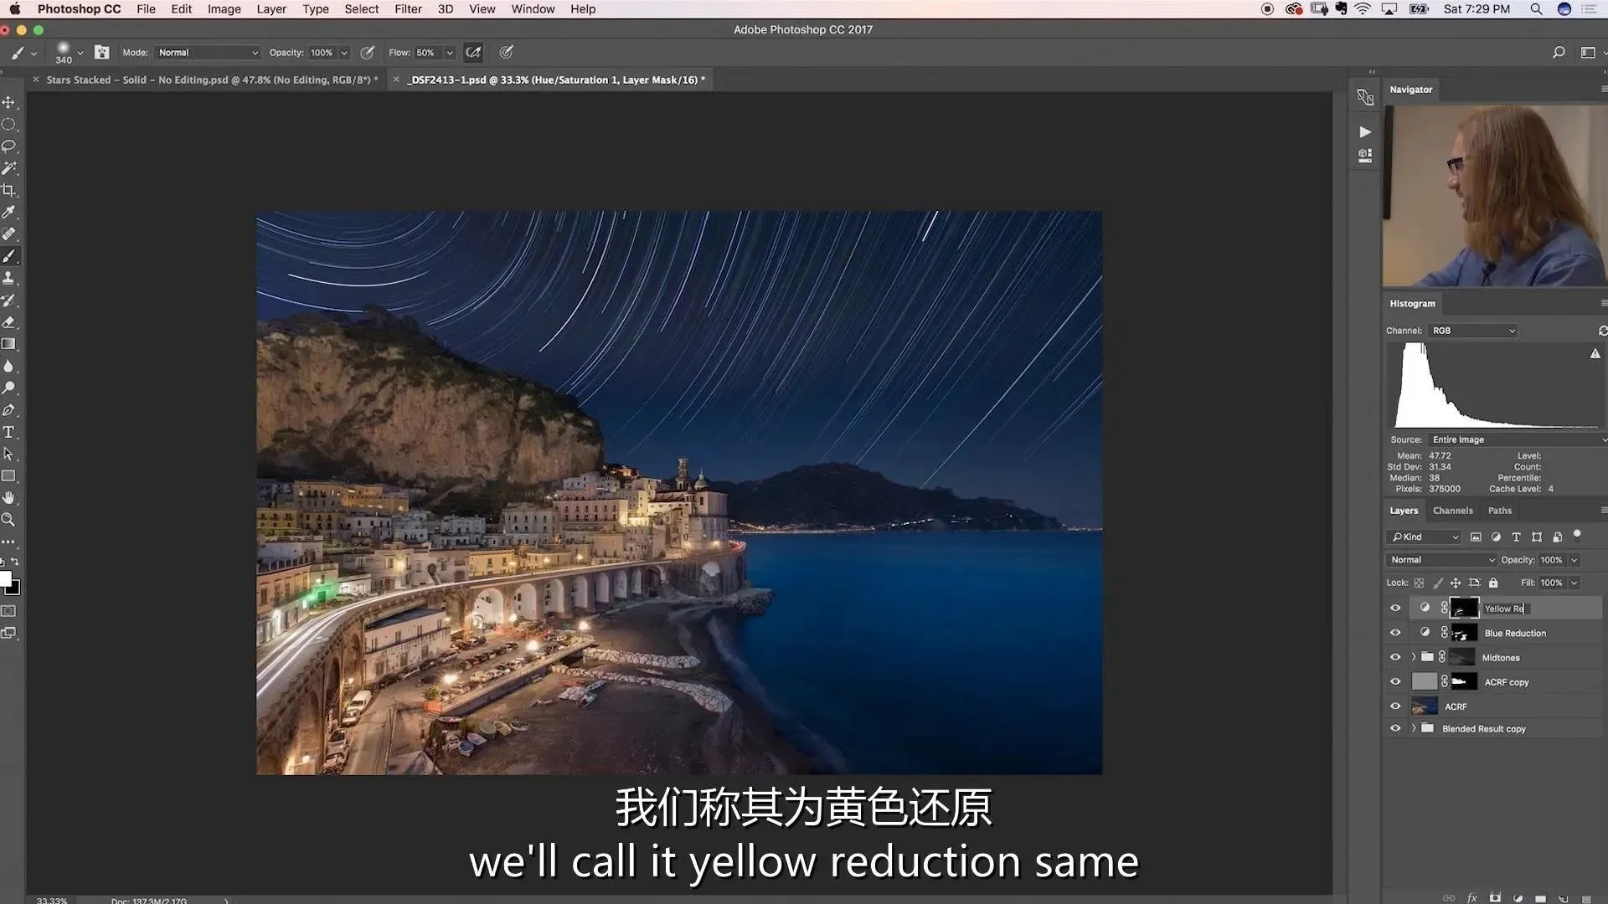Screen dimensions: 1608x904
Task: Open the brush Mode dropdown
Action: (207, 53)
